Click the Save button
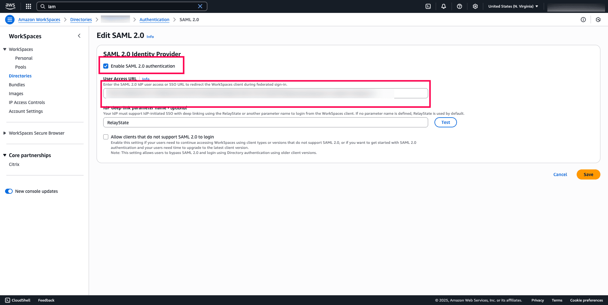 [x=588, y=174]
